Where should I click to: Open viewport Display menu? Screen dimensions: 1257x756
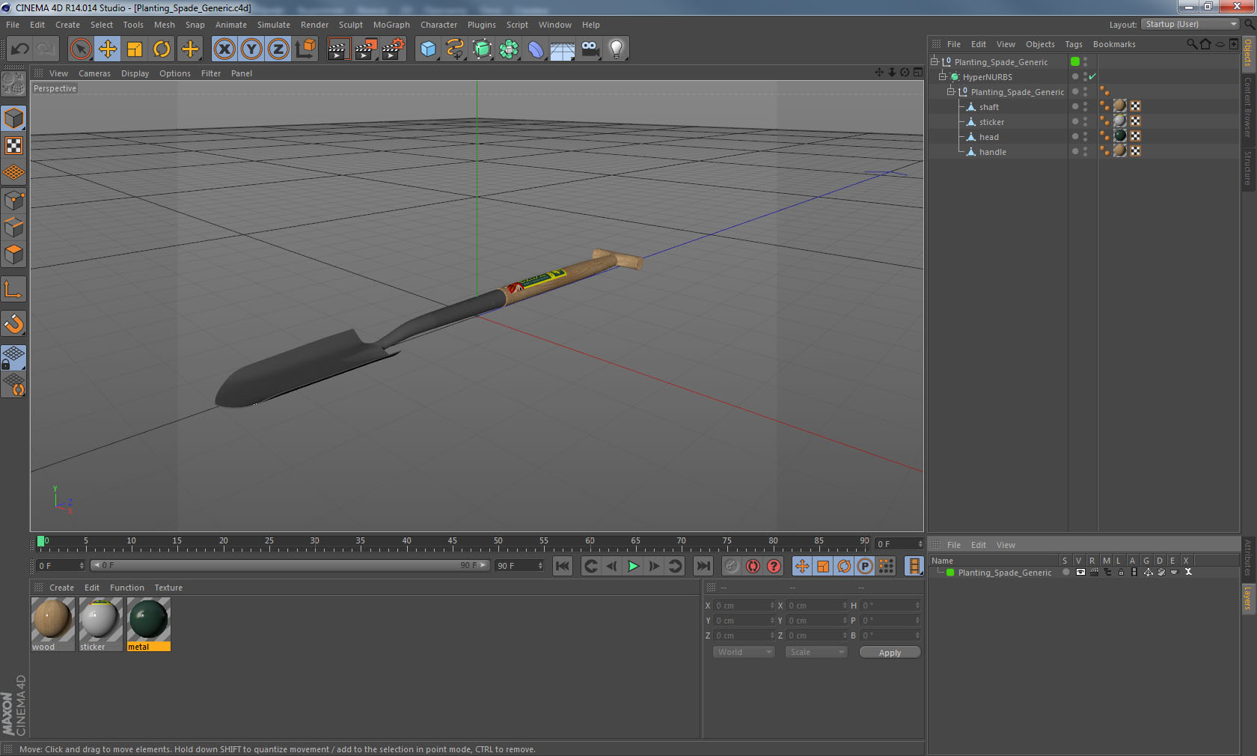135,73
